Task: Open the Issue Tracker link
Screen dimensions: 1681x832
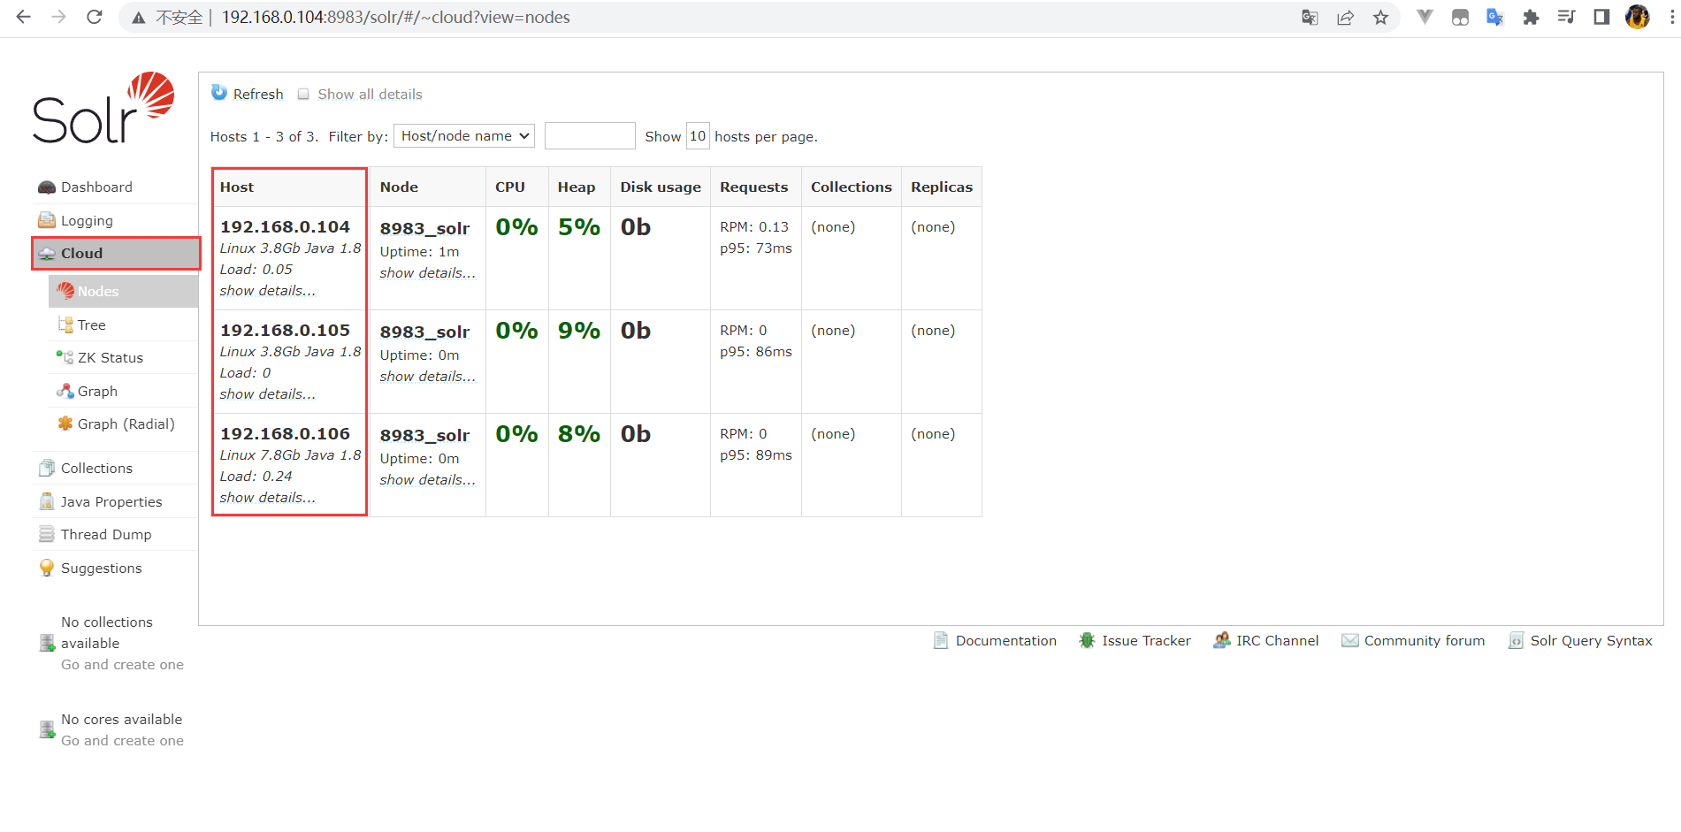Action: pos(1146,640)
